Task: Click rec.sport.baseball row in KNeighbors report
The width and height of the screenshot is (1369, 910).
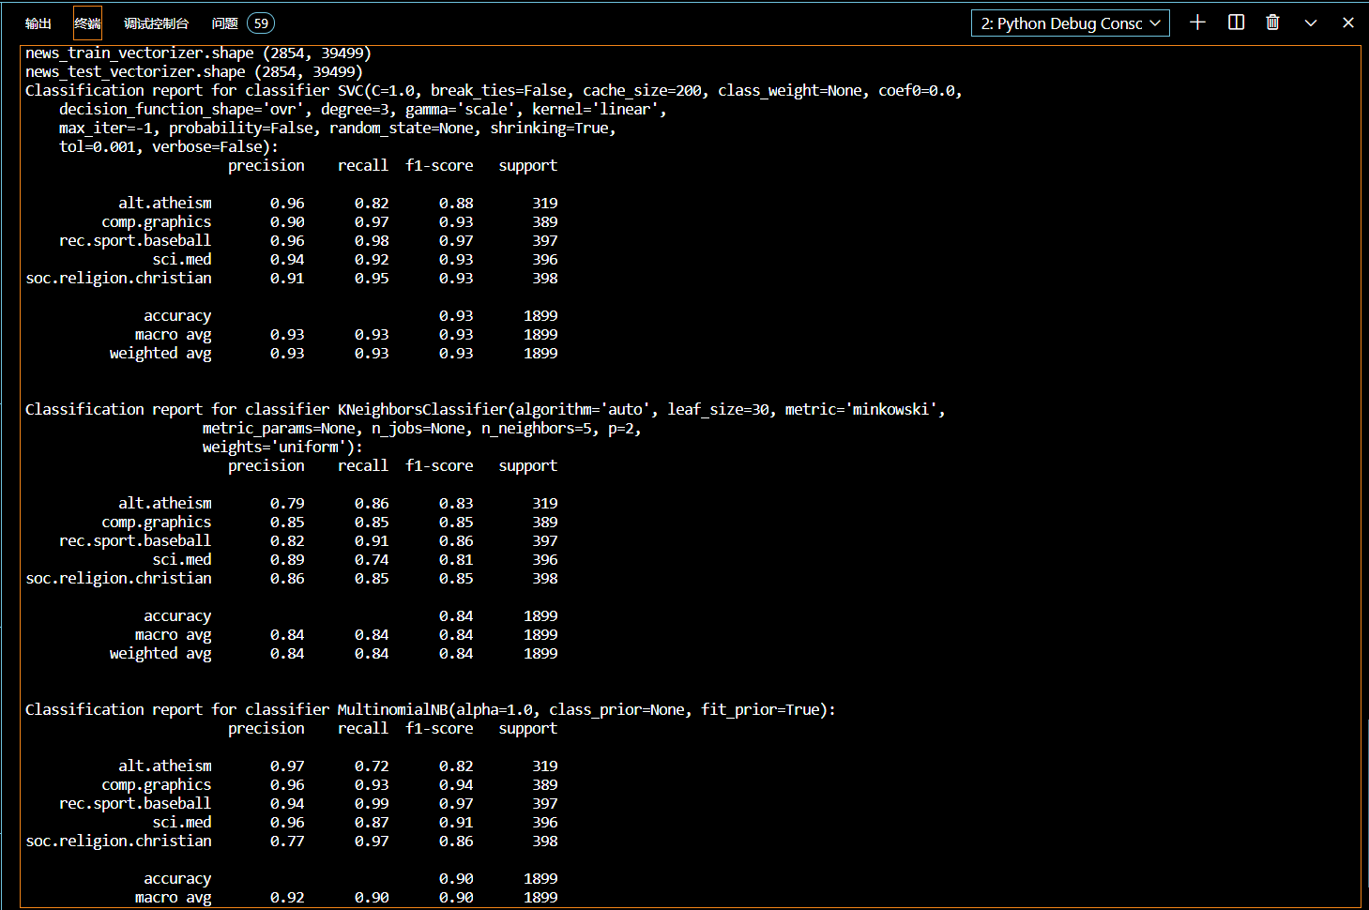Action: [x=309, y=541]
